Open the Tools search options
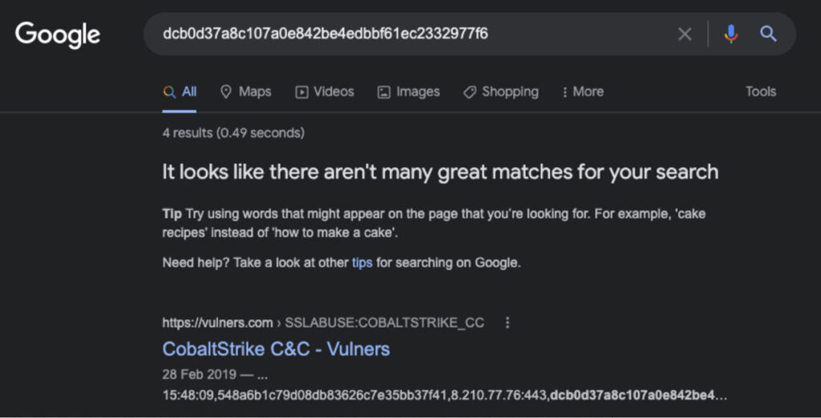The image size is (821, 418). click(760, 91)
